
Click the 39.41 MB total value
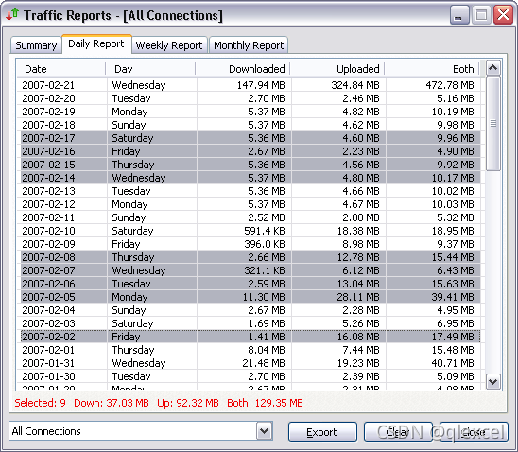point(453,297)
